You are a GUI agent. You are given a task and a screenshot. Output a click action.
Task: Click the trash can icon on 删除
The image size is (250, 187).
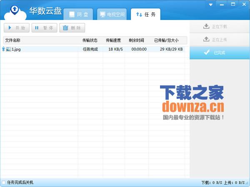[x=65, y=28]
